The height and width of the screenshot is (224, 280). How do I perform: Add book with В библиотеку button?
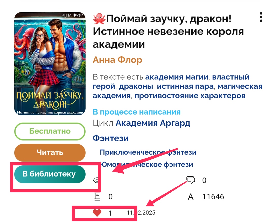pos(50,174)
